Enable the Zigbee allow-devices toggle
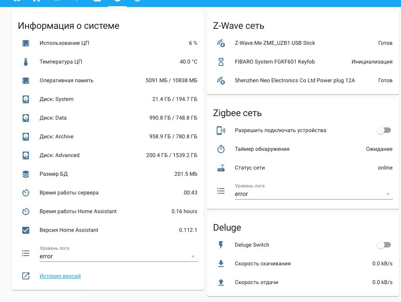 [384, 131]
